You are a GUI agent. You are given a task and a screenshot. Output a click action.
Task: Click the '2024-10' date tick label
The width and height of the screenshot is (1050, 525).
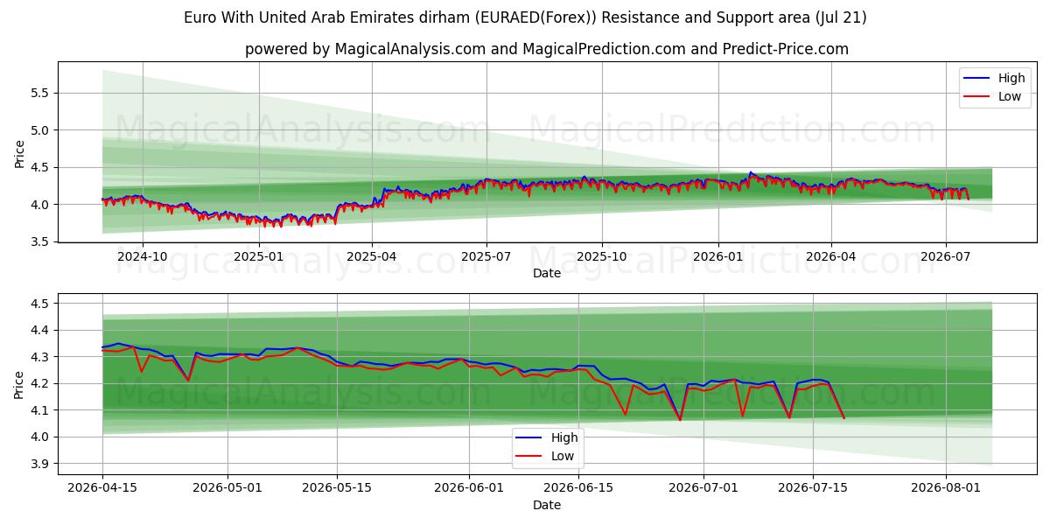coord(143,256)
